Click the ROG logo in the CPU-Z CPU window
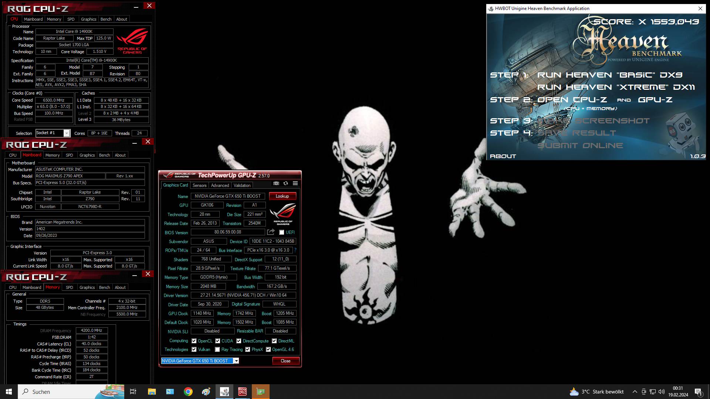Screen dimensions: 710x399 pyautogui.click(x=132, y=41)
